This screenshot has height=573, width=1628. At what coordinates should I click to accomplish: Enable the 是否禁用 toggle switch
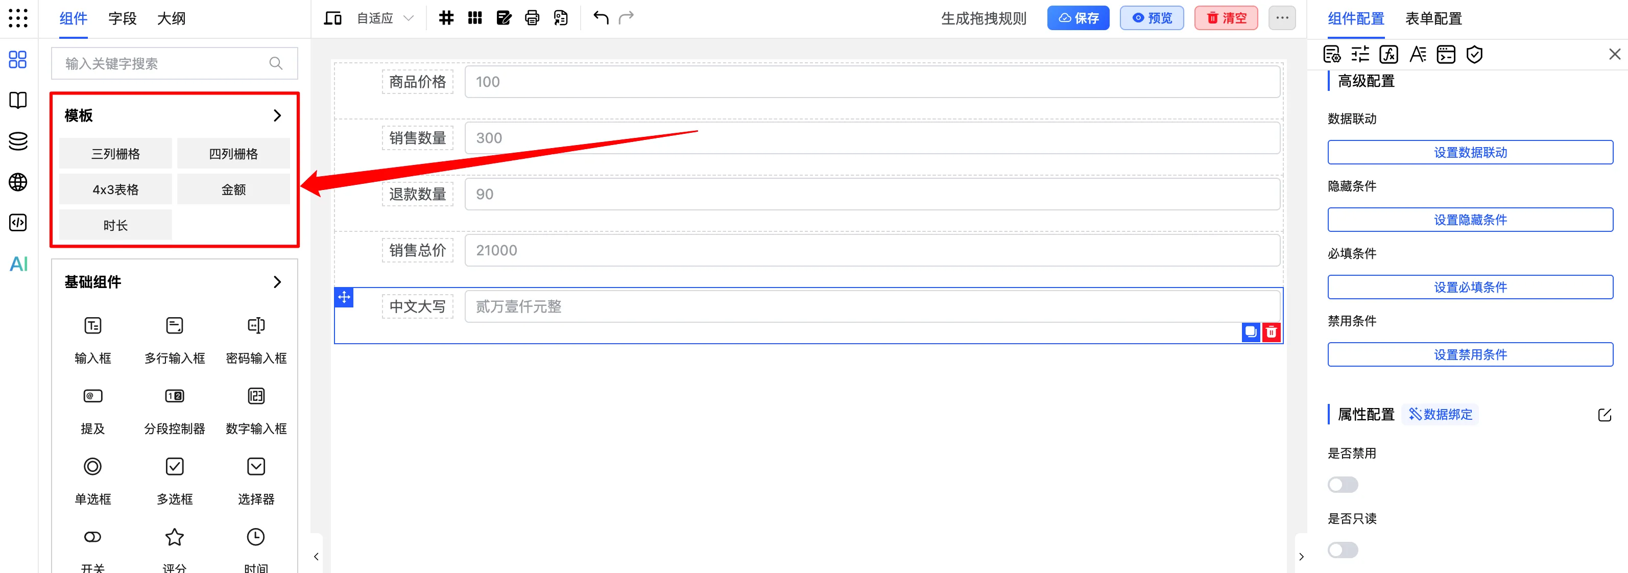point(1343,485)
